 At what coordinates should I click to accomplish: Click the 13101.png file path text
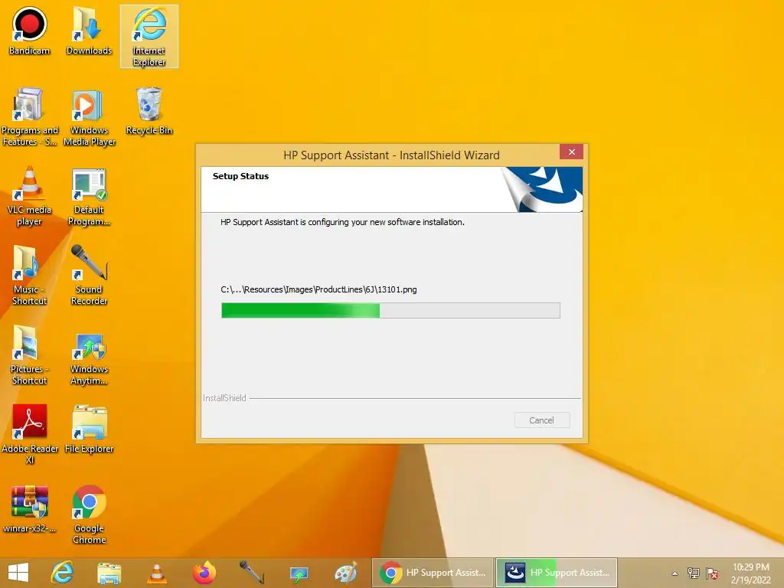[x=318, y=289]
